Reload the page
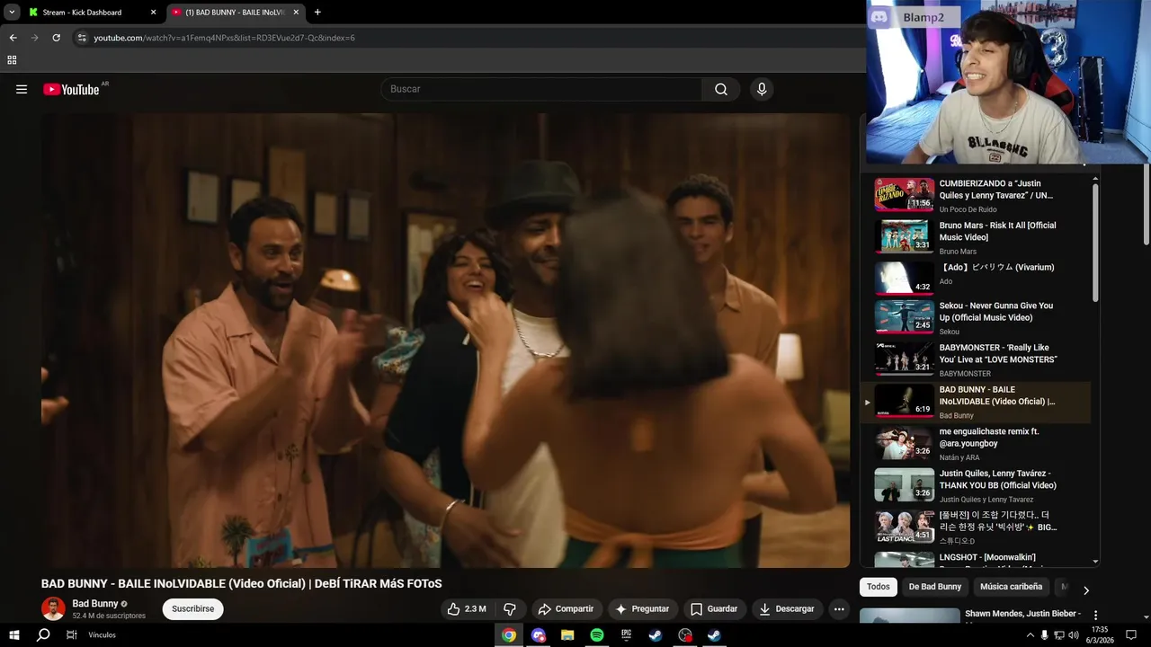Viewport: 1151px width, 647px height. pos(56,38)
